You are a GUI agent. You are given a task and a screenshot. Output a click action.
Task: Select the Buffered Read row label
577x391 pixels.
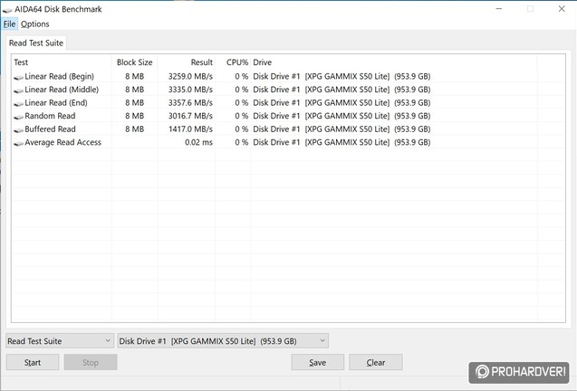(50, 129)
